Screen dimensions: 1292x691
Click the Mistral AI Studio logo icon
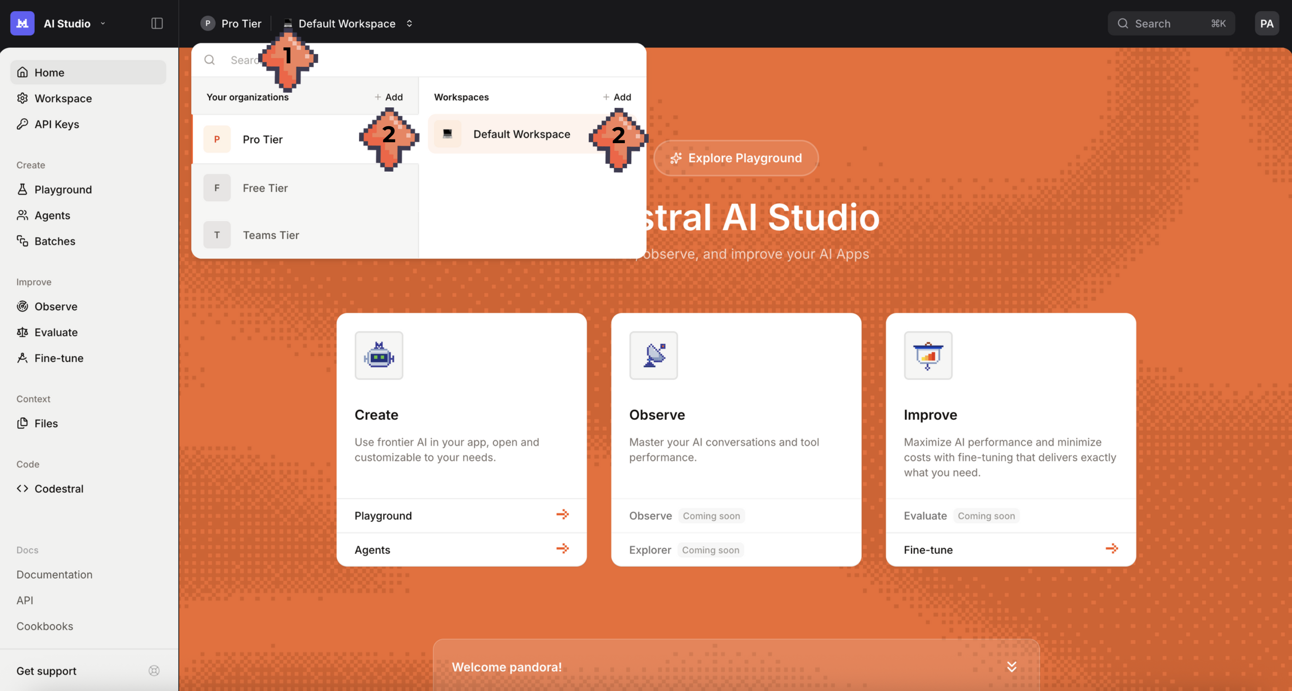tap(22, 23)
